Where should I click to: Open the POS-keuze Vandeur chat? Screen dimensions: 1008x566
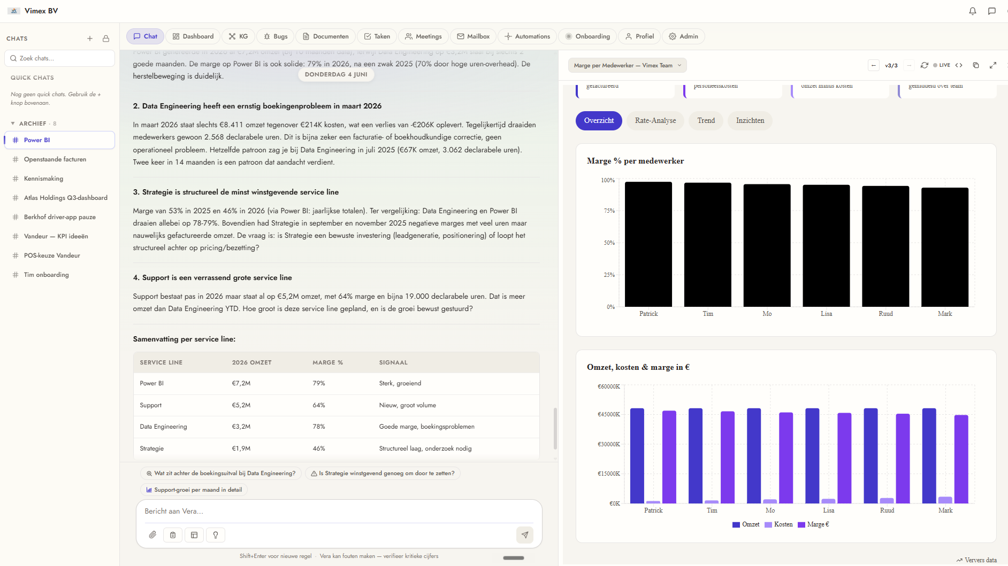tap(59, 255)
